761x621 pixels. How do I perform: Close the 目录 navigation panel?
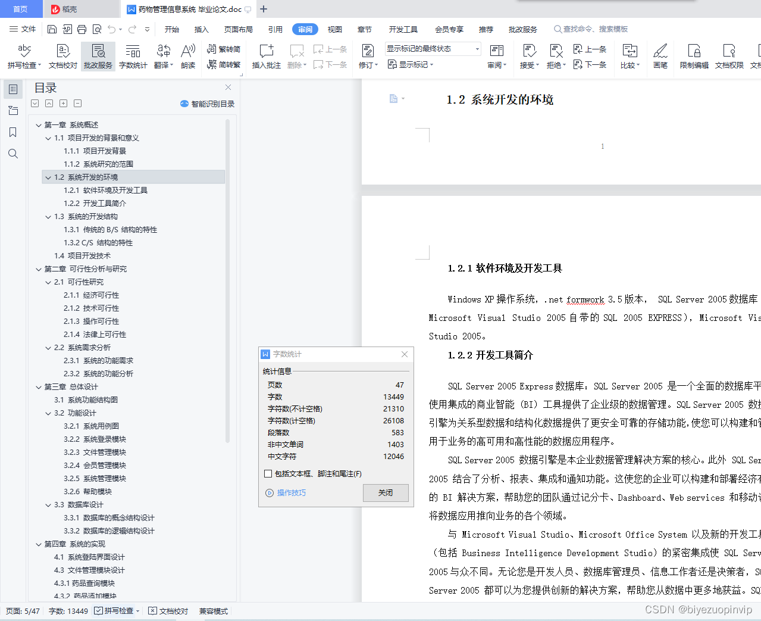[x=228, y=87]
